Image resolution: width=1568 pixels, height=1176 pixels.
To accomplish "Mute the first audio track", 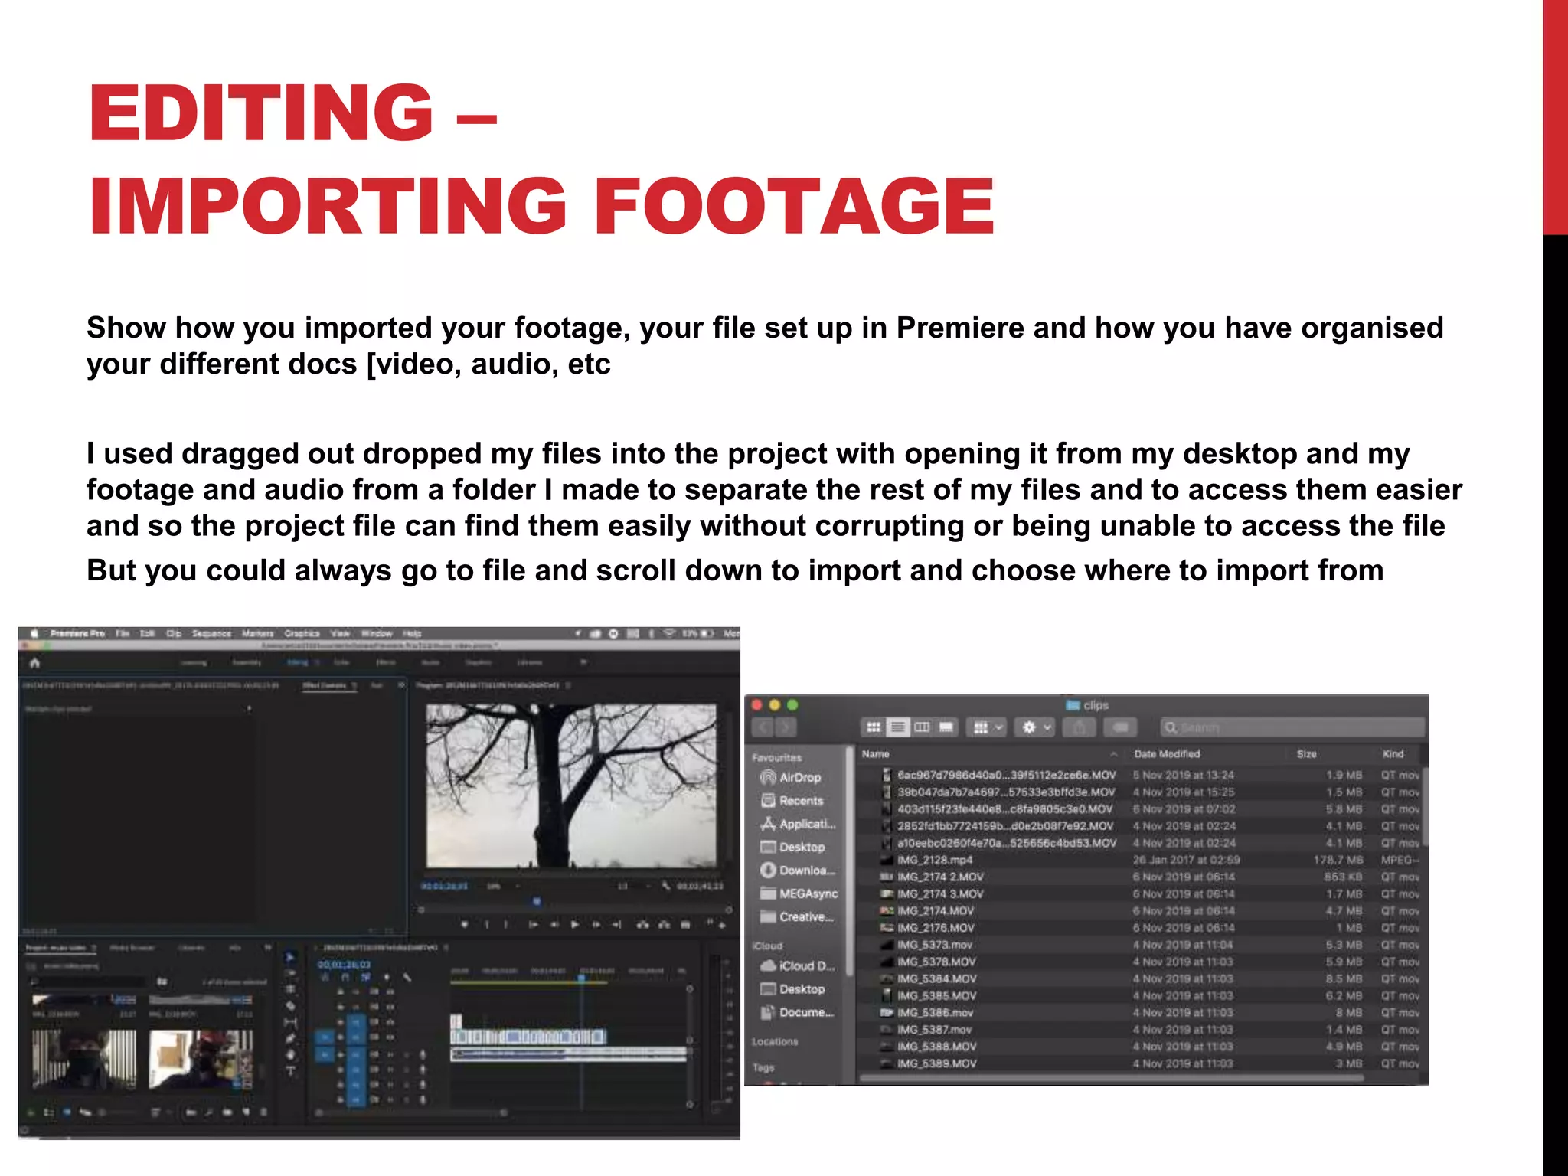I will [x=390, y=1054].
